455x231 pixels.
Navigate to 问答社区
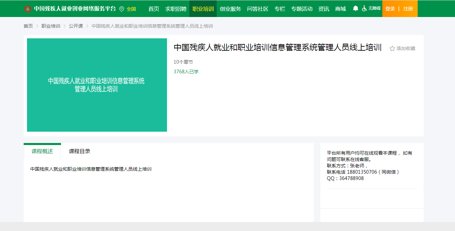258,9
